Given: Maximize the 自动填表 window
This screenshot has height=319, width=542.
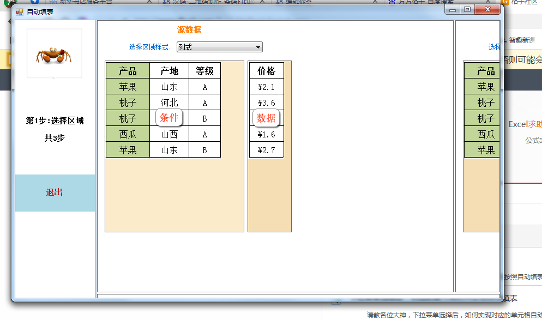Looking at the screenshot, I should [x=467, y=10].
